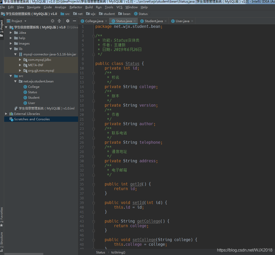The image size is (275, 255).
Task: Click Status in bottom editor breadcrumb
Action: tap(101, 252)
